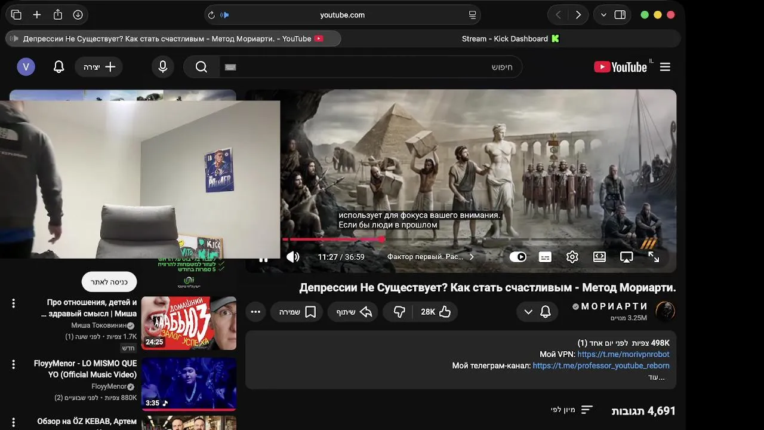The image size is (764, 430).
Task: Click the progress bar scrubber handle
Action: pyautogui.click(x=381, y=239)
